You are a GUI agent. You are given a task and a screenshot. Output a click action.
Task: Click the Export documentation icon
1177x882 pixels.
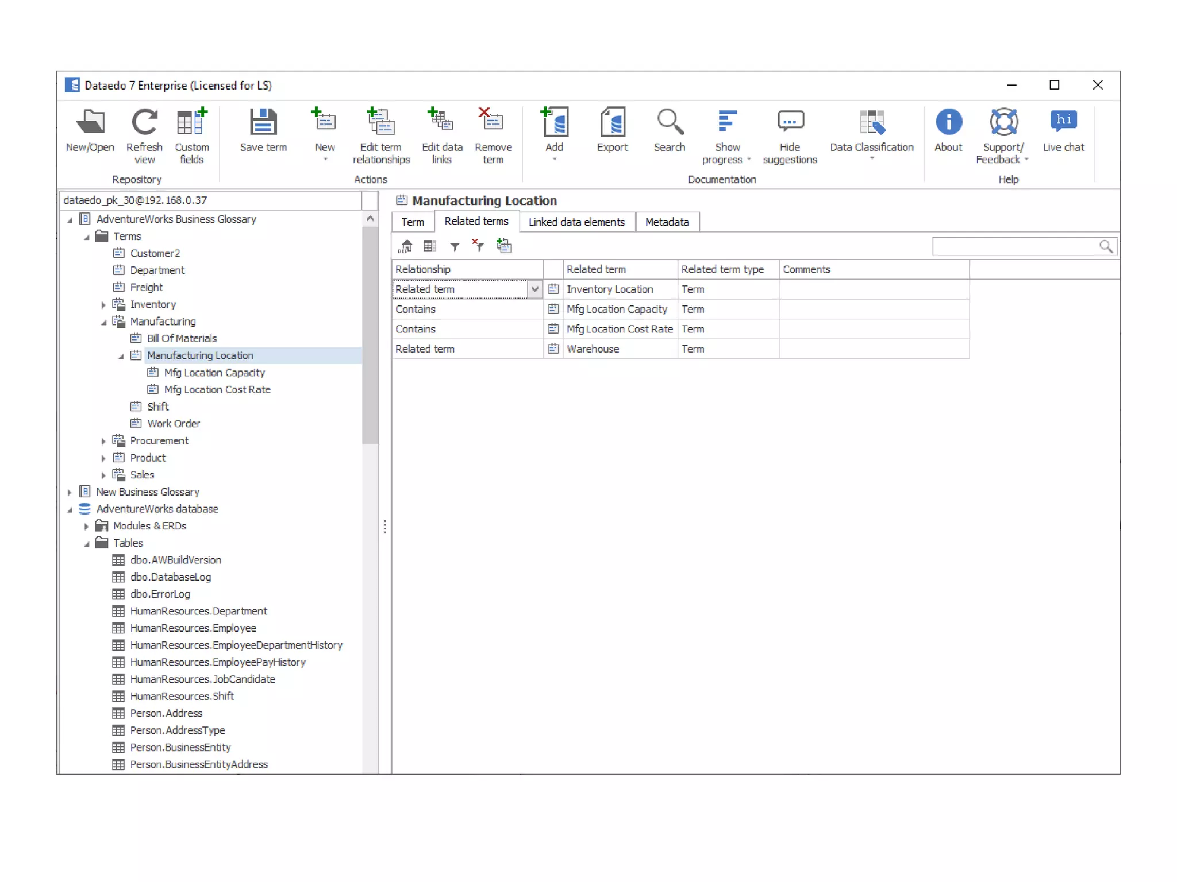pyautogui.click(x=612, y=122)
